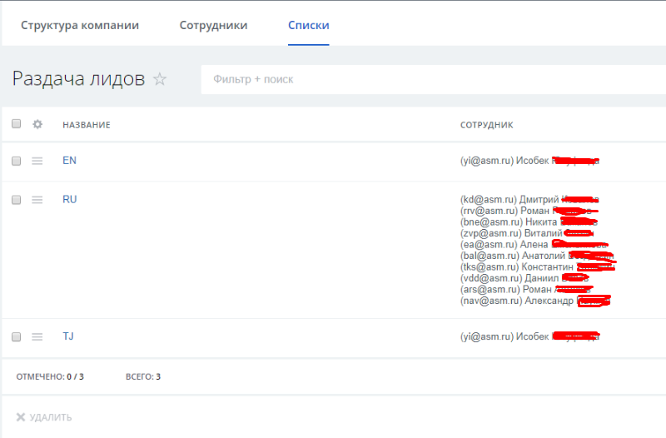This screenshot has width=666, height=438.
Task: Select employee (tks@asm.ru) Константин entry
Action: coord(538,266)
